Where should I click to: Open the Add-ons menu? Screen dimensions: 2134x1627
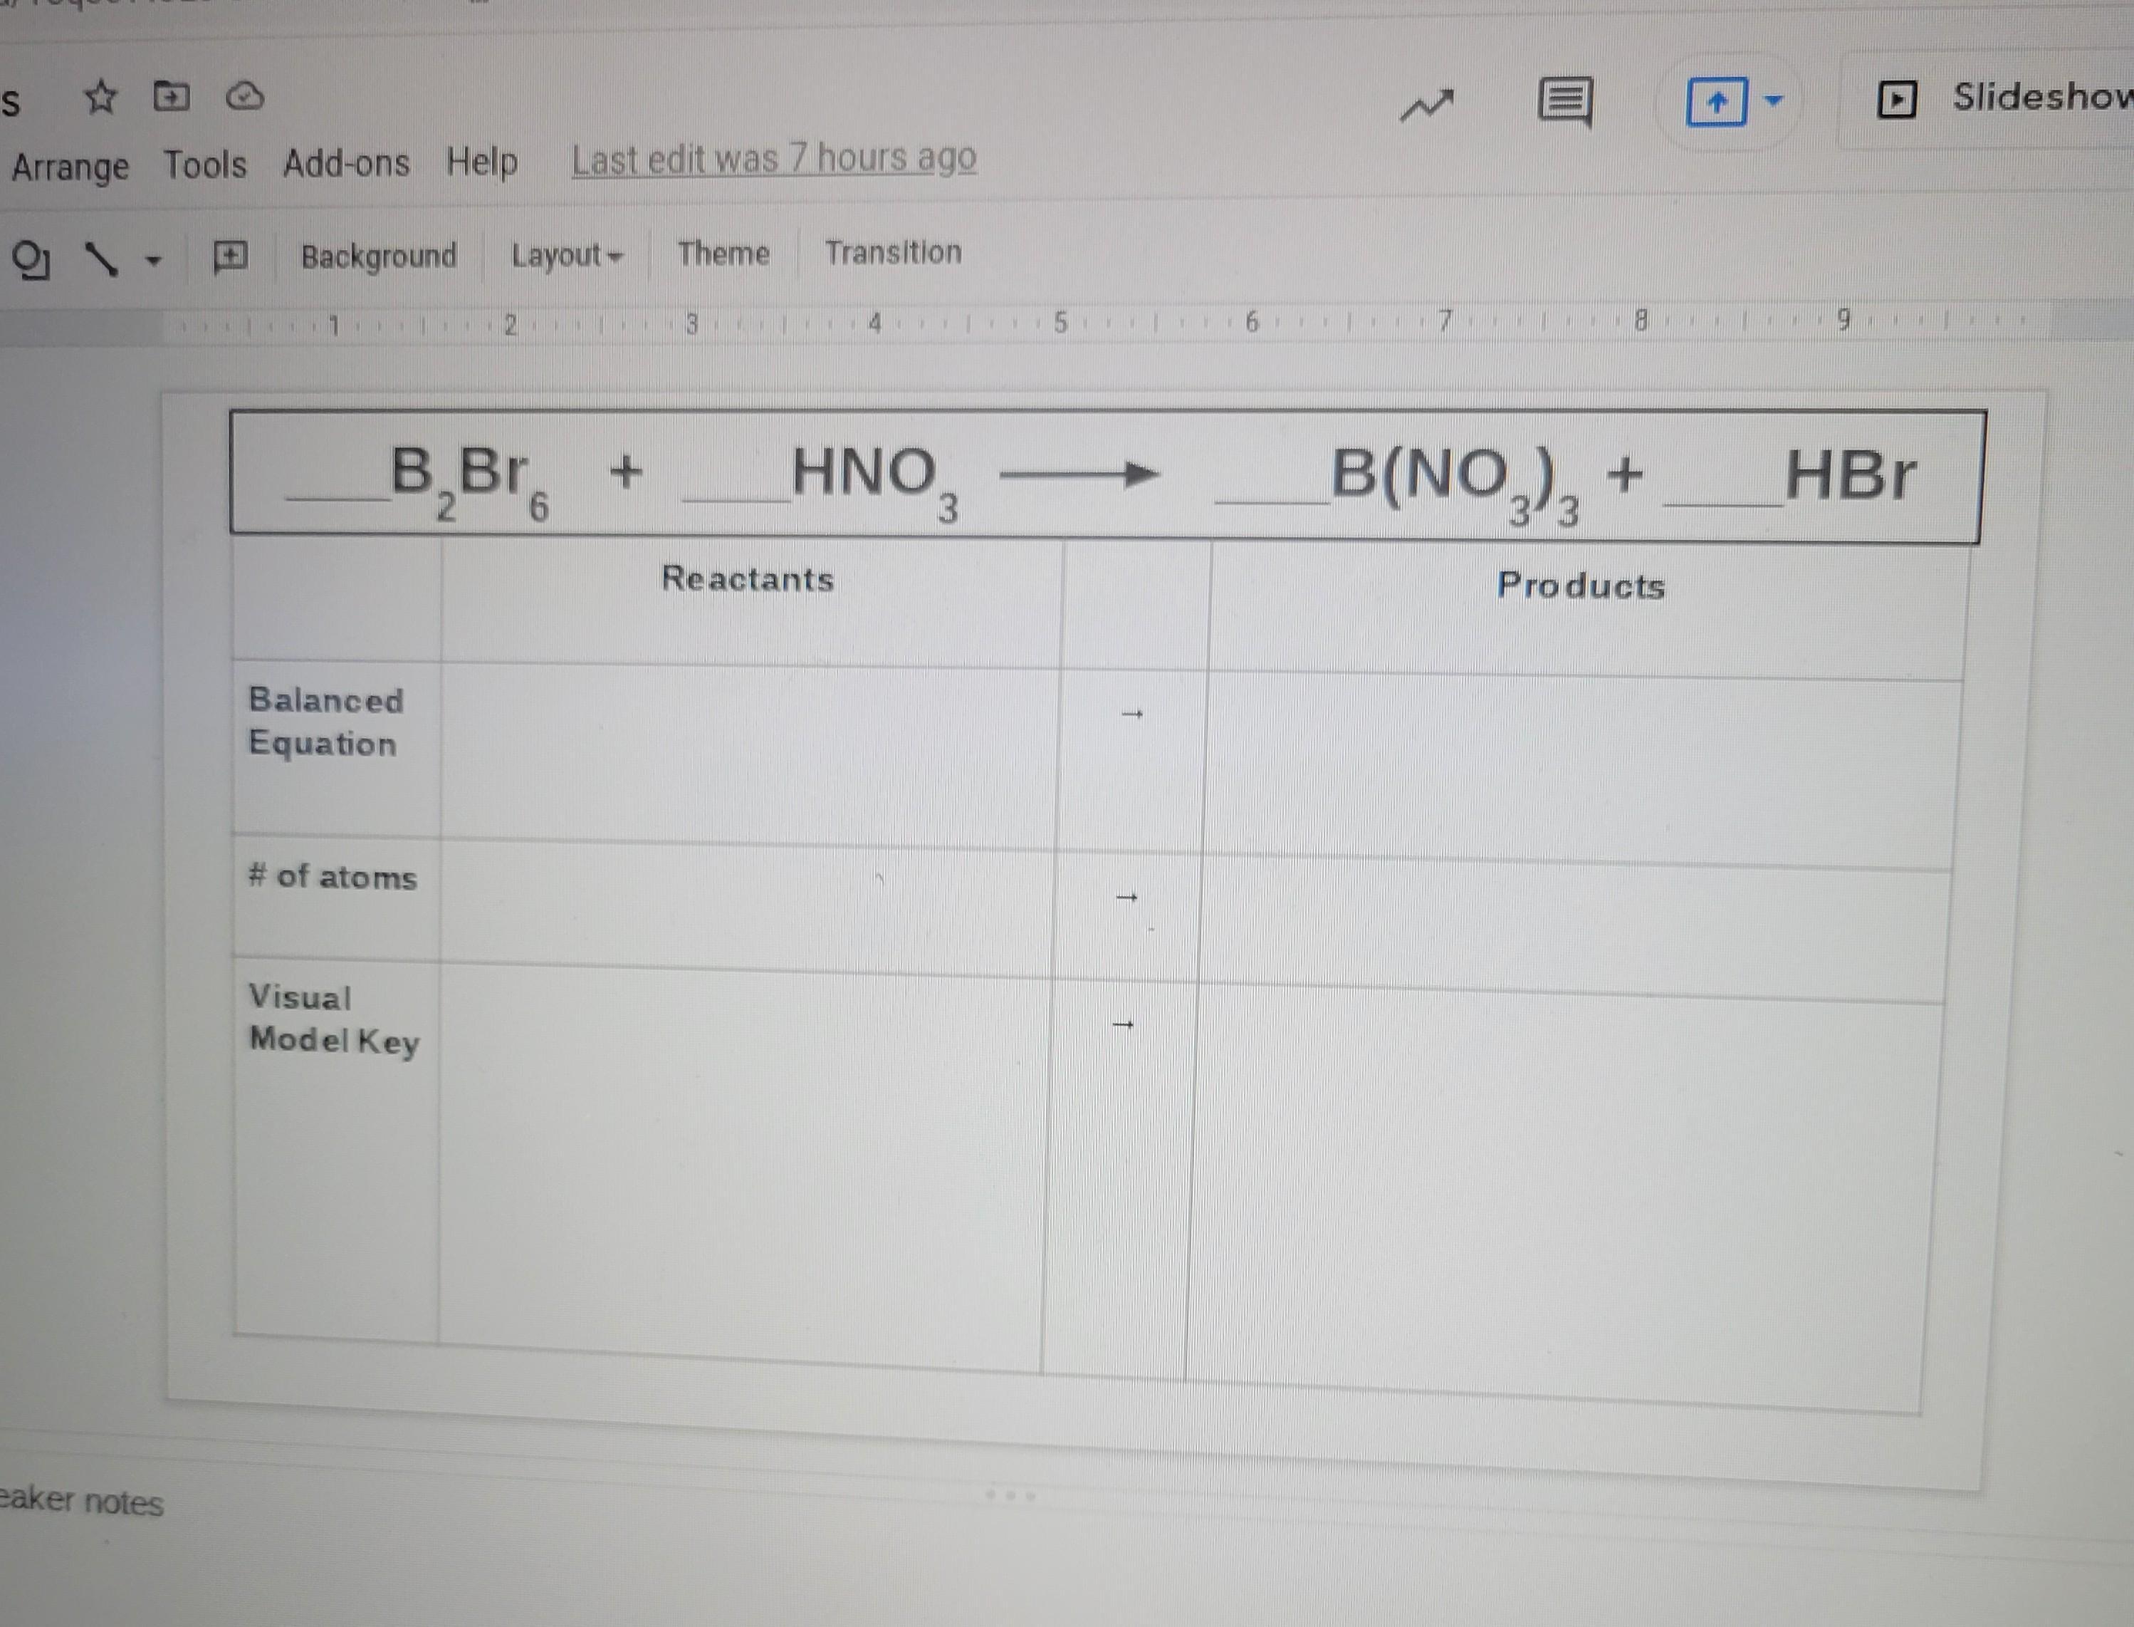click(x=345, y=162)
